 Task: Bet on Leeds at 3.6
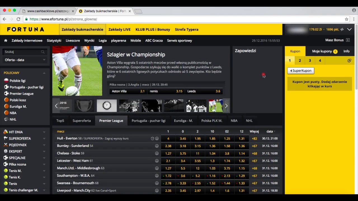point(204,91)
